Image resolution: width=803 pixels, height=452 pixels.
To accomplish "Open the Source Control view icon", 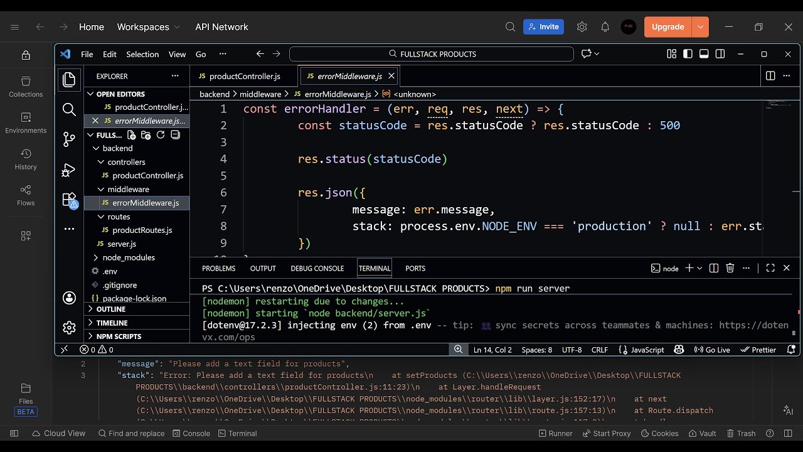I will [x=69, y=139].
